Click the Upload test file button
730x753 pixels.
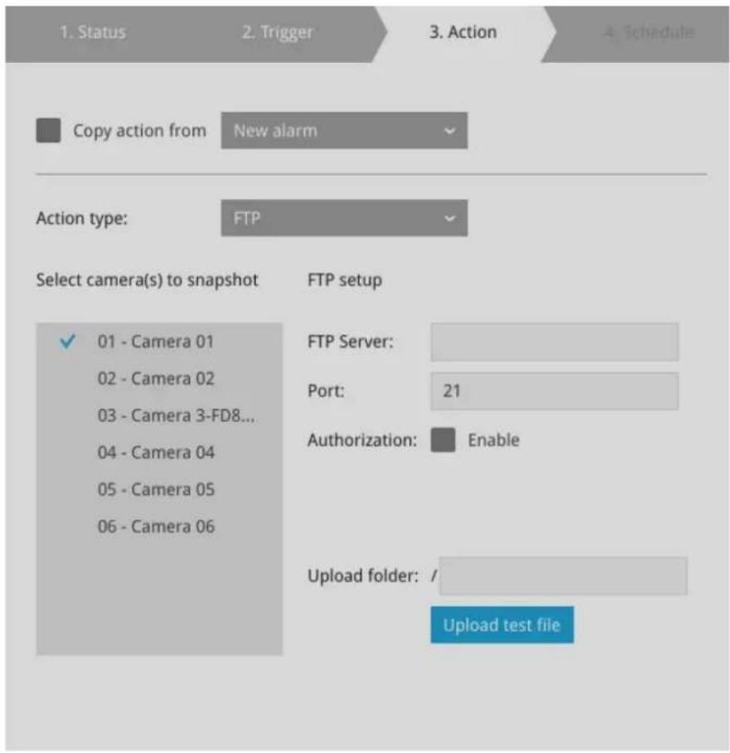(502, 625)
